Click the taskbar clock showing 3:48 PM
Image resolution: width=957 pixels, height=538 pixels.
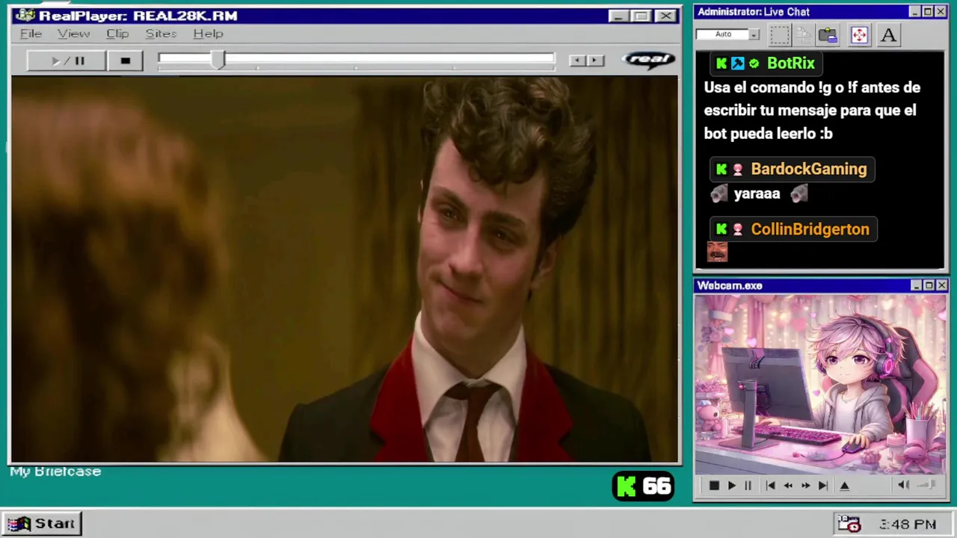[x=907, y=525]
